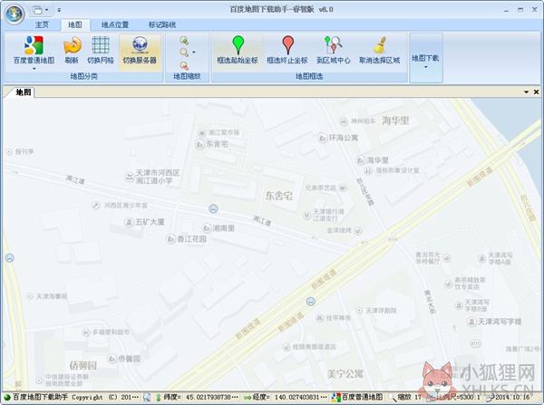Image resolution: width=544 pixels, height=405 pixels.
Task: Click the 至区域中心 icon
Action: coord(333,44)
